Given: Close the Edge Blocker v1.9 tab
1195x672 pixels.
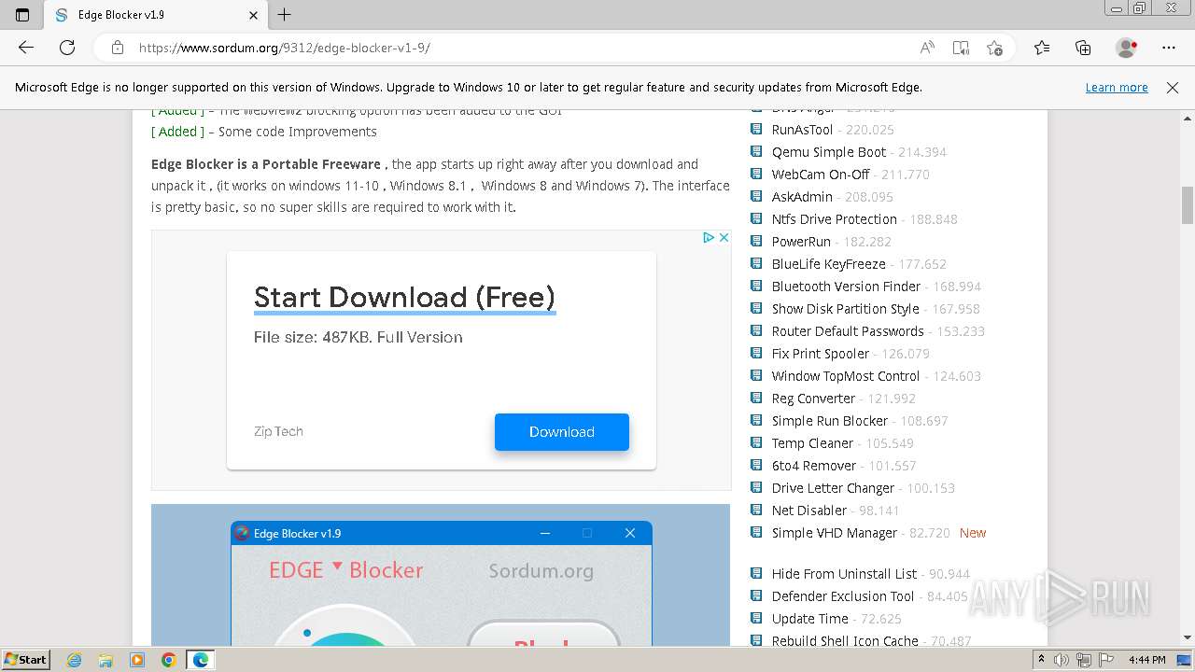Looking at the screenshot, I should [x=254, y=15].
